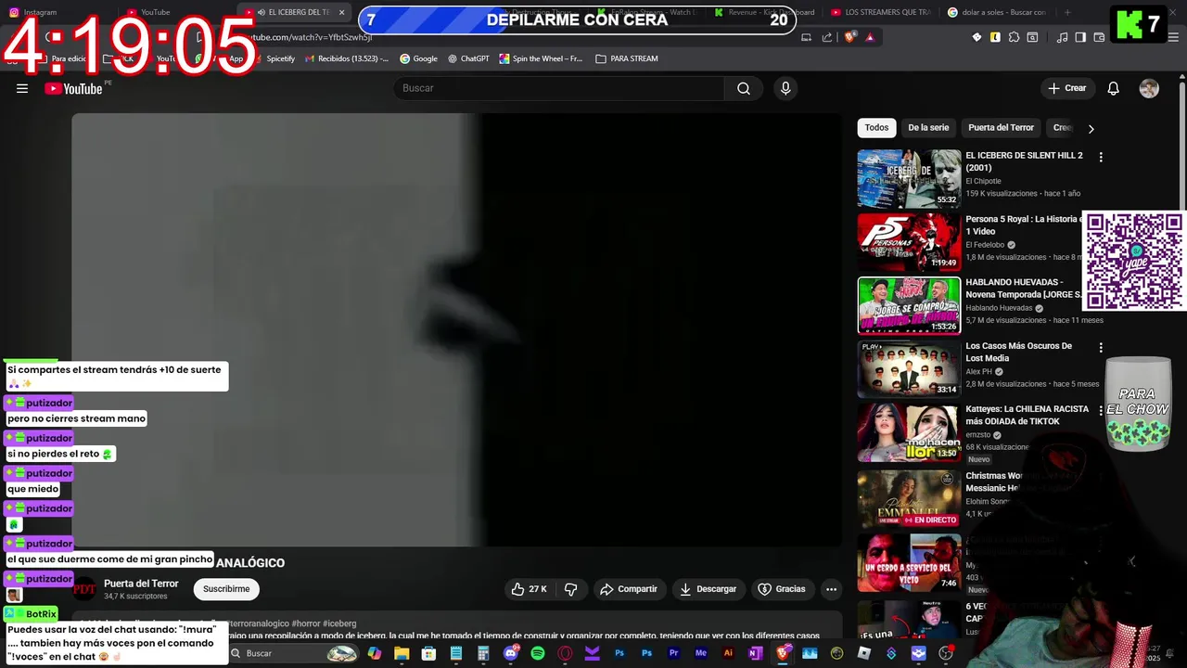Activate voice search microphone
Viewport: 1187px width, 668px height.
785,88
